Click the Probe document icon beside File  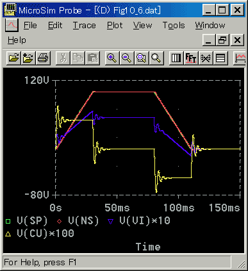point(12,25)
